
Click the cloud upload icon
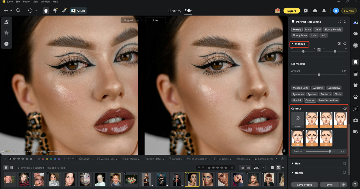click(315, 10)
